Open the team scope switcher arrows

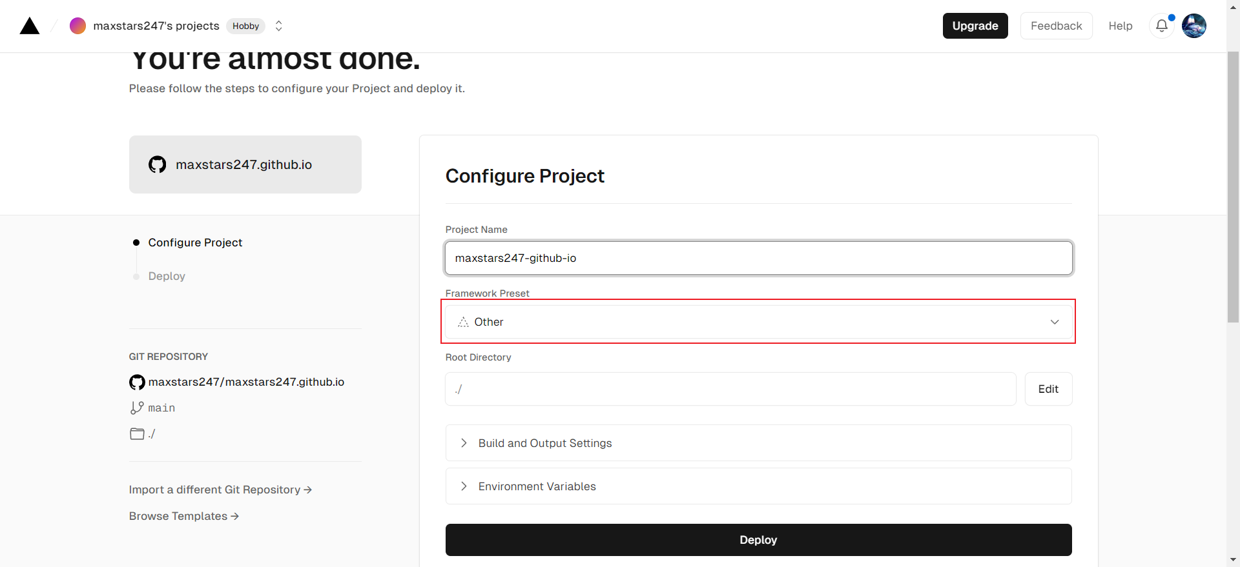(279, 26)
